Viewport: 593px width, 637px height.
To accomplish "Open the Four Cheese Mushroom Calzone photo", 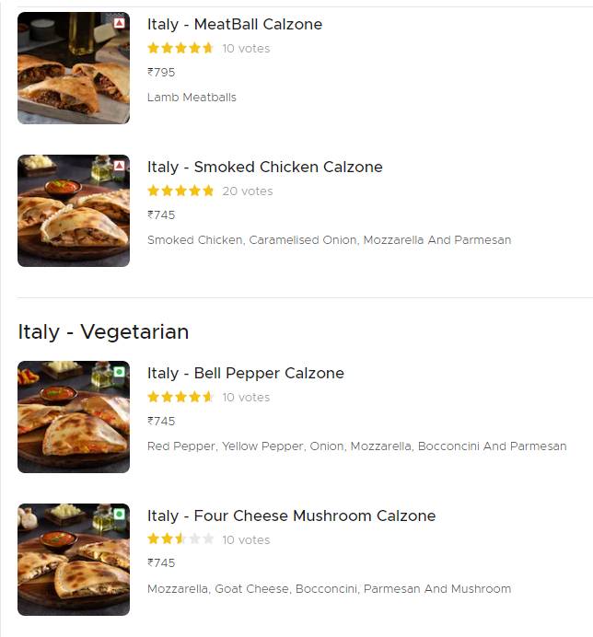I will point(73,562).
